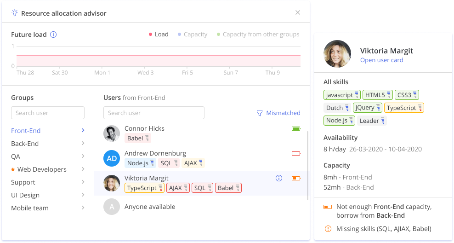Click the TypeScript skill tag in All skills
The height and width of the screenshot is (243, 454).
click(404, 108)
